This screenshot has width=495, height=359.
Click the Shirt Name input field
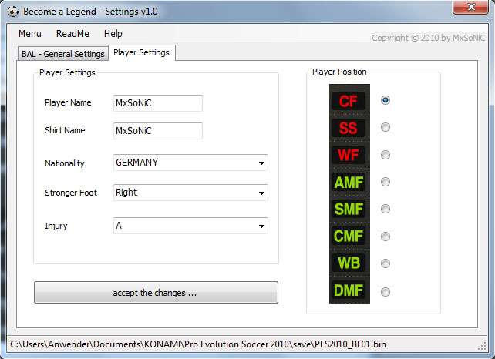tap(157, 131)
